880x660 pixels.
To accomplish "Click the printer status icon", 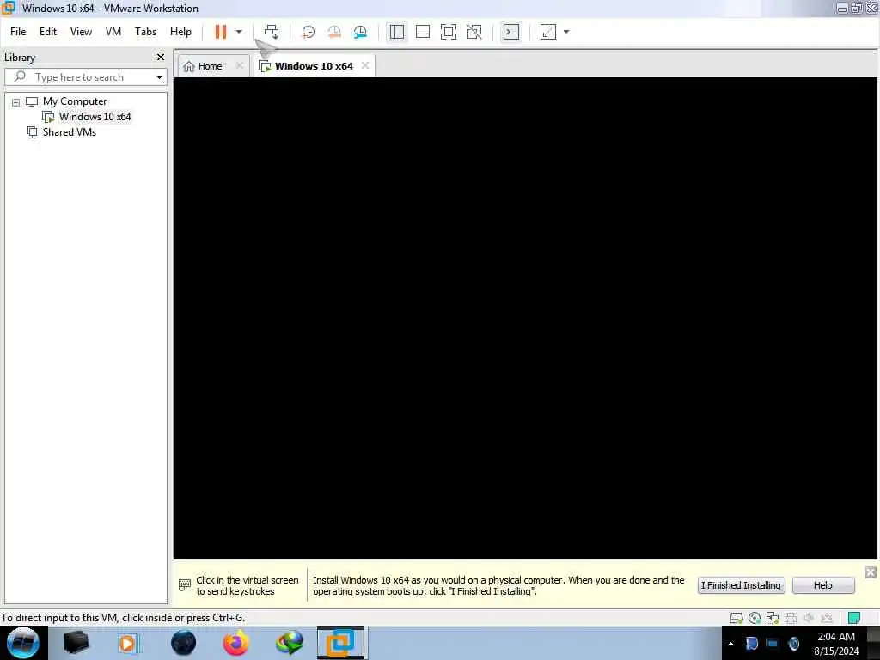I will coord(791,619).
